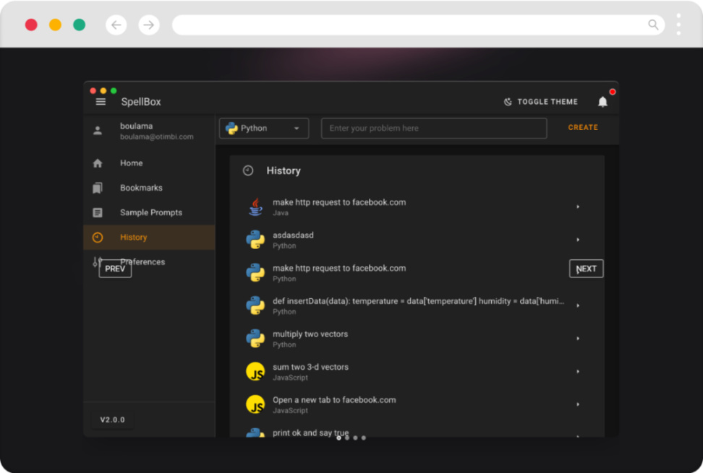Click the Enter your problem here field
Image resolution: width=703 pixels, height=473 pixels.
(434, 129)
